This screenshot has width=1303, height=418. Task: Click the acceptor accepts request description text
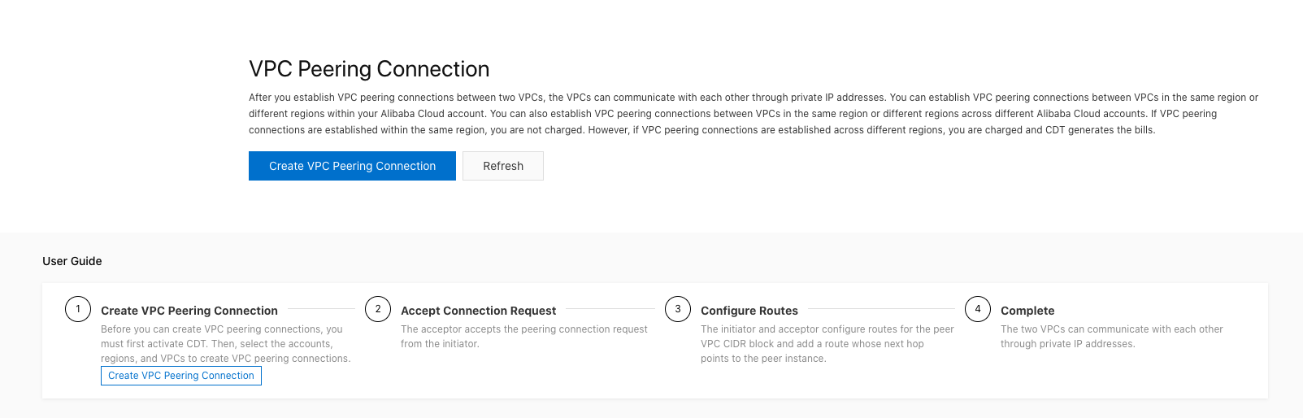(x=523, y=336)
